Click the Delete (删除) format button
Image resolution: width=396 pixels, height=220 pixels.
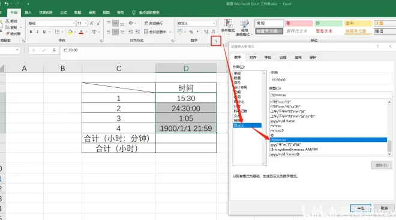click(382, 165)
